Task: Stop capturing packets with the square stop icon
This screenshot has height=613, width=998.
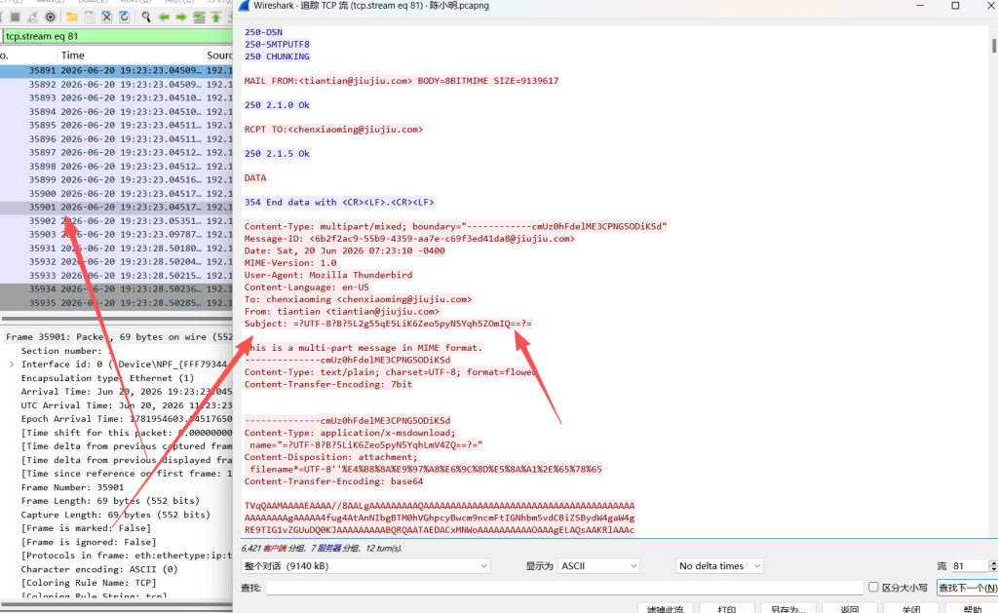Action: [16, 18]
